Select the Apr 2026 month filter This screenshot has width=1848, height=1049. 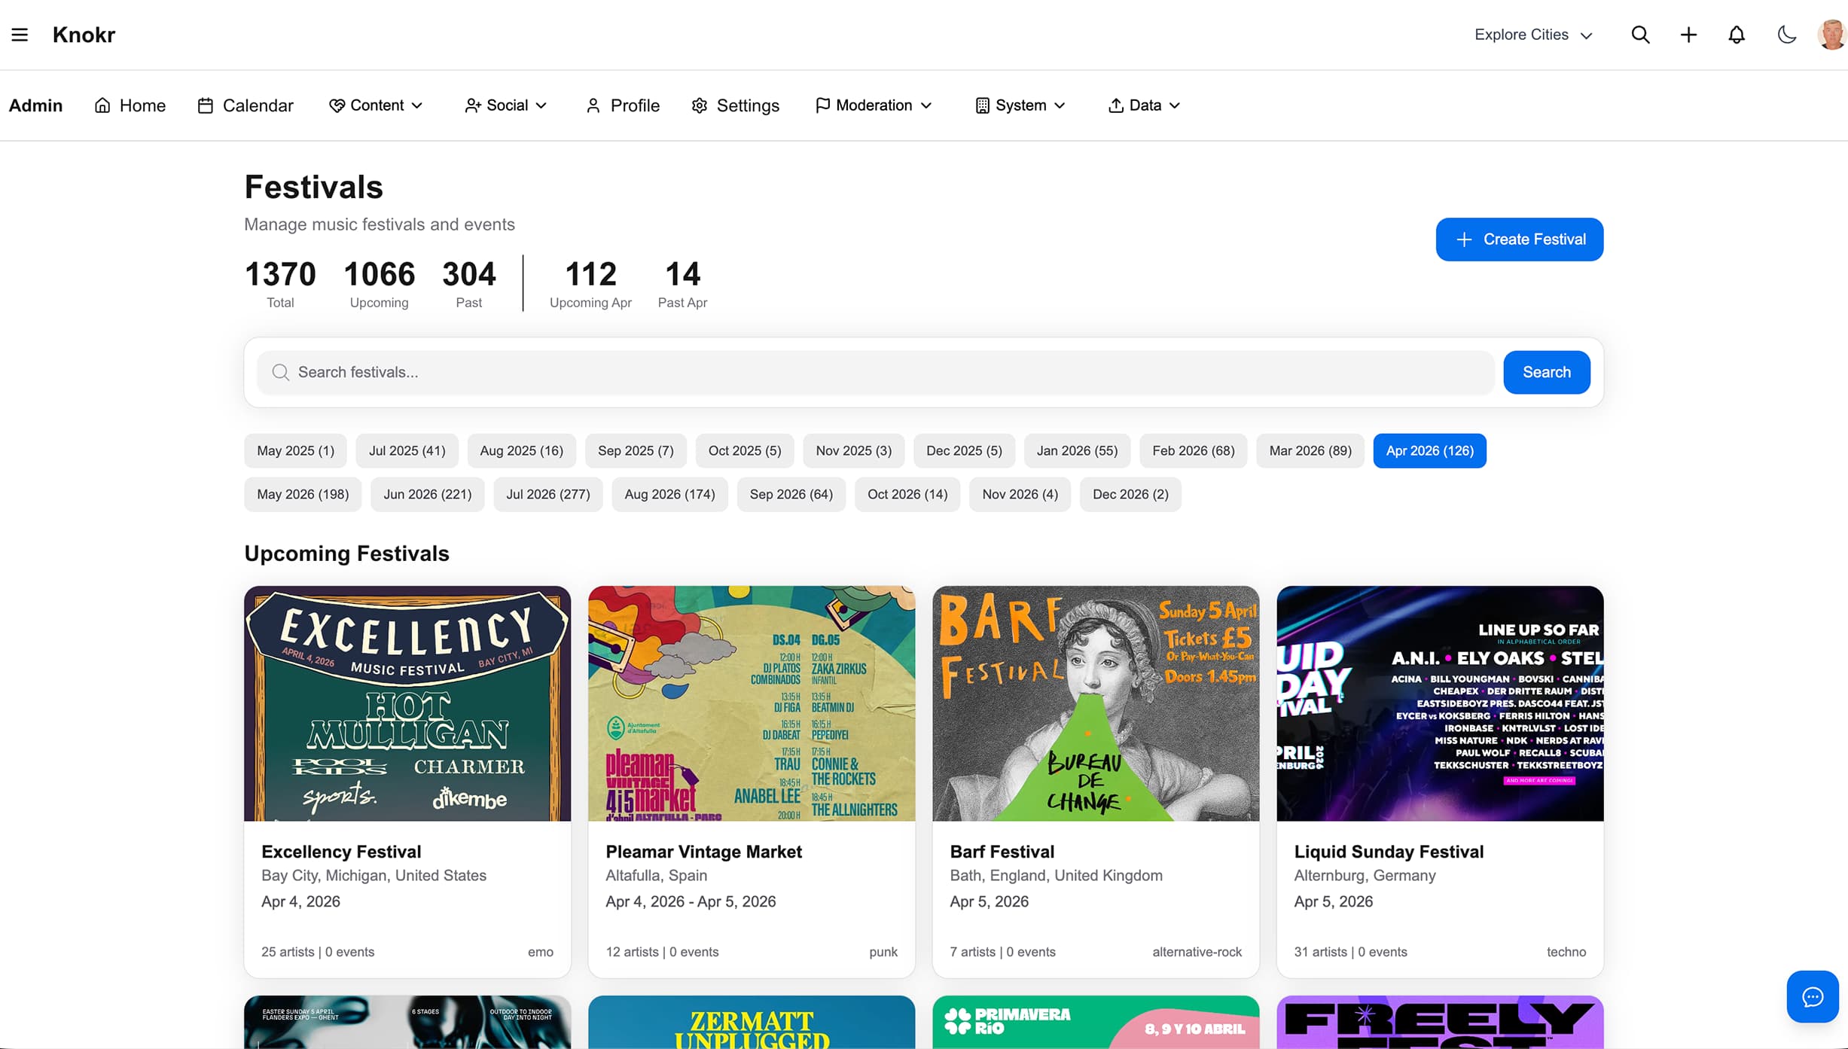click(x=1429, y=450)
